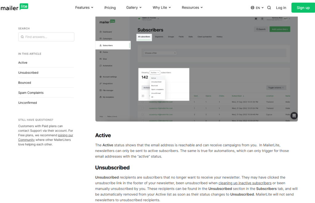Open the Active status dropdown next to Showing

point(155,72)
